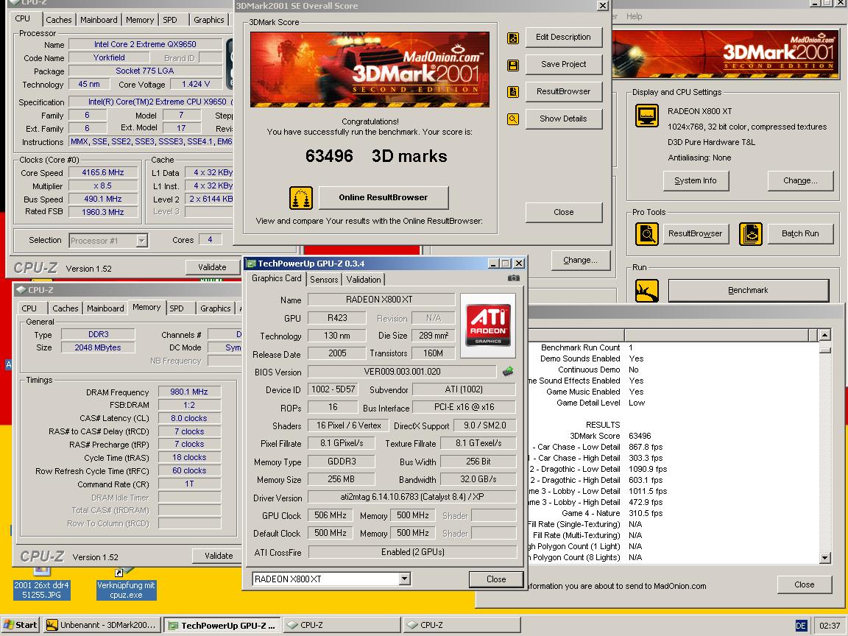Open the Mainboard tab in lower CPU-Z window
The height and width of the screenshot is (636, 848).
click(105, 308)
